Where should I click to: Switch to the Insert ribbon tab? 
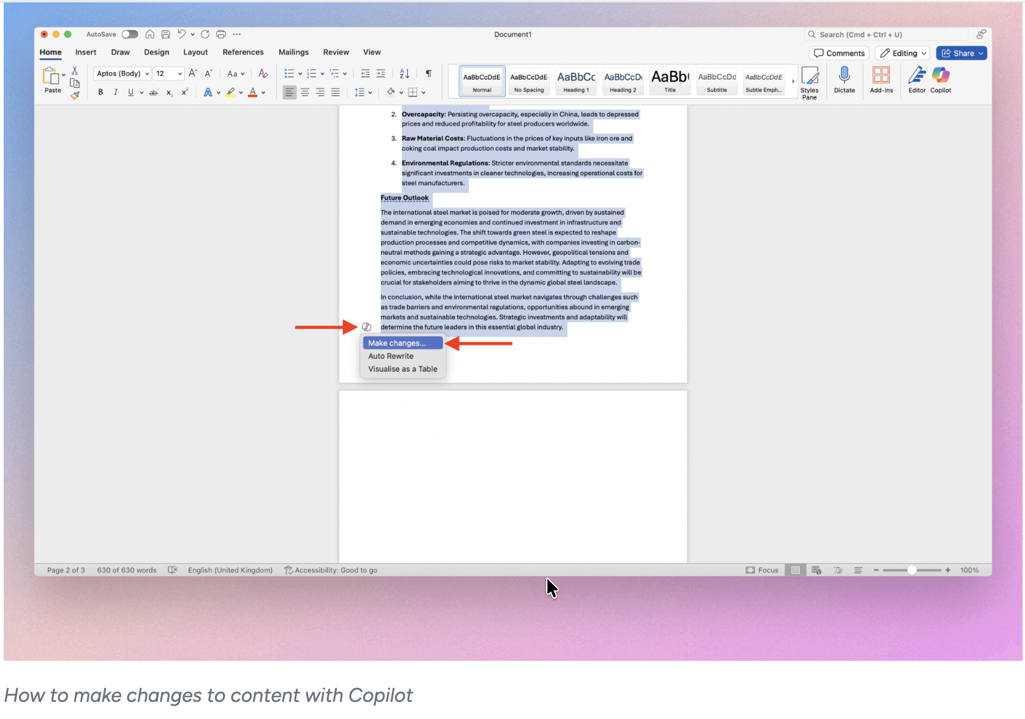click(85, 52)
